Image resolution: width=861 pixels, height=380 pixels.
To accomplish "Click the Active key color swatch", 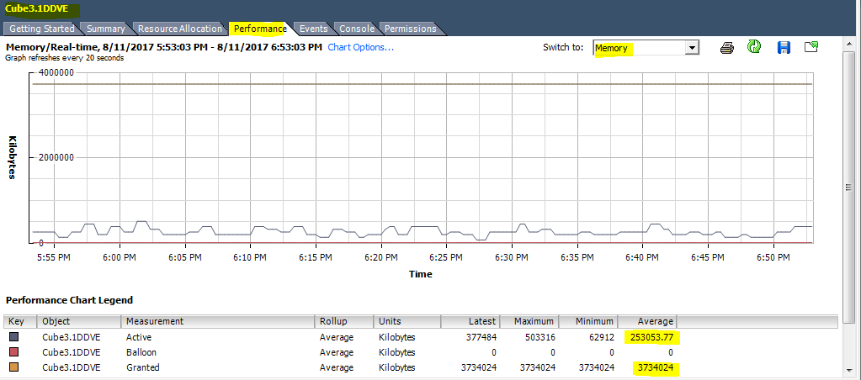I will point(14,337).
